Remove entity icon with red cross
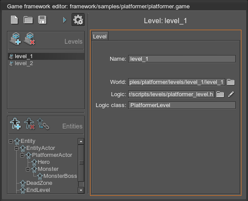248x201 pixels. click(29, 124)
